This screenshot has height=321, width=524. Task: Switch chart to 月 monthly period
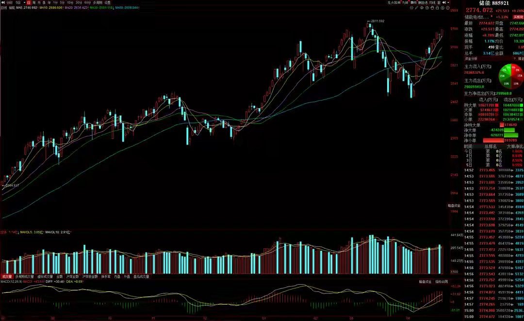39,2
